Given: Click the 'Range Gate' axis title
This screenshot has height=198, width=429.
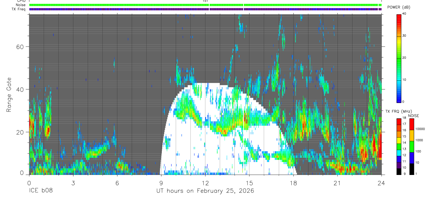Looking at the screenshot, I should [9, 94].
